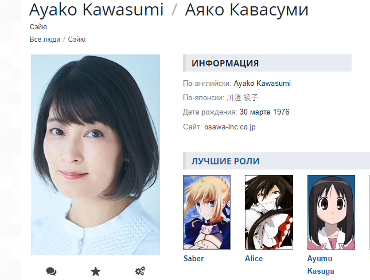Open the Alice character thumbnail

[269, 212]
